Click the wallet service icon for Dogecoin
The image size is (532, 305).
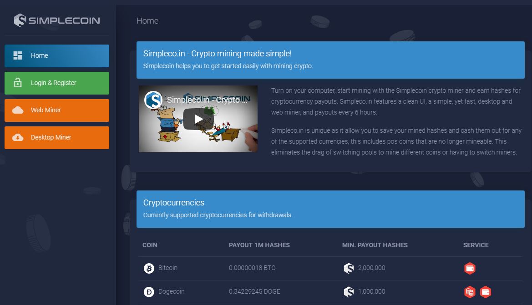[486, 292]
